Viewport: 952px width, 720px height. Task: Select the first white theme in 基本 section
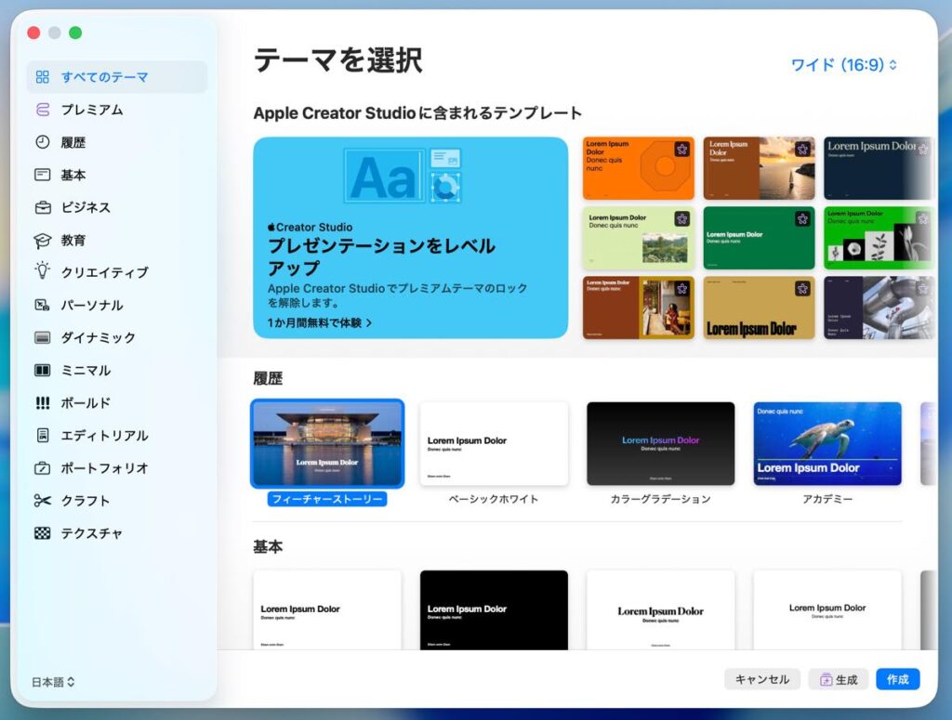327,609
